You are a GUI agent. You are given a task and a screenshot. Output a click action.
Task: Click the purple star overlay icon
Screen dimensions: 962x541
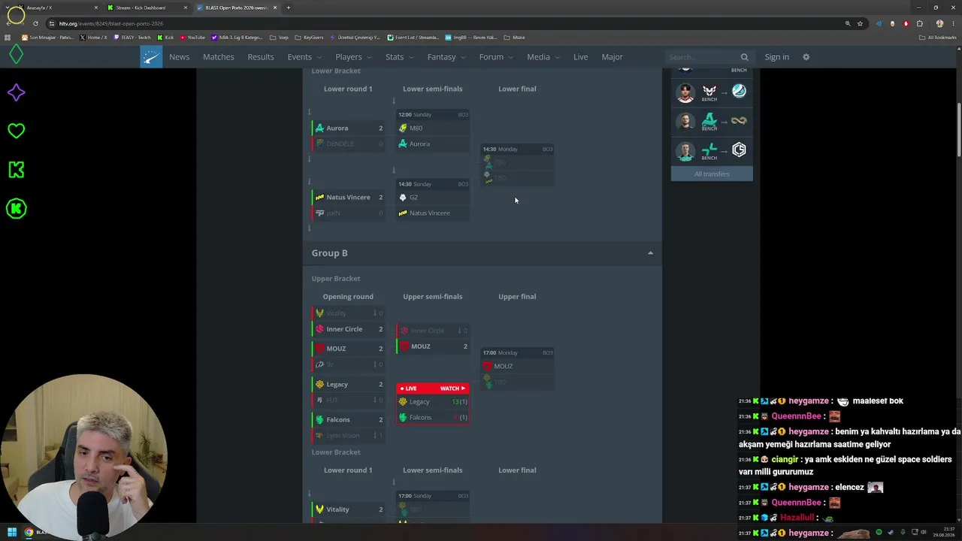pyautogui.click(x=16, y=92)
